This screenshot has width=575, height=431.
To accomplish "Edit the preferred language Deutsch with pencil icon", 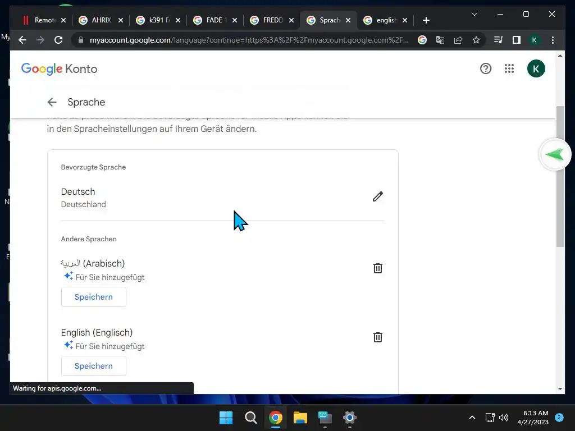I will coord(378,196).
